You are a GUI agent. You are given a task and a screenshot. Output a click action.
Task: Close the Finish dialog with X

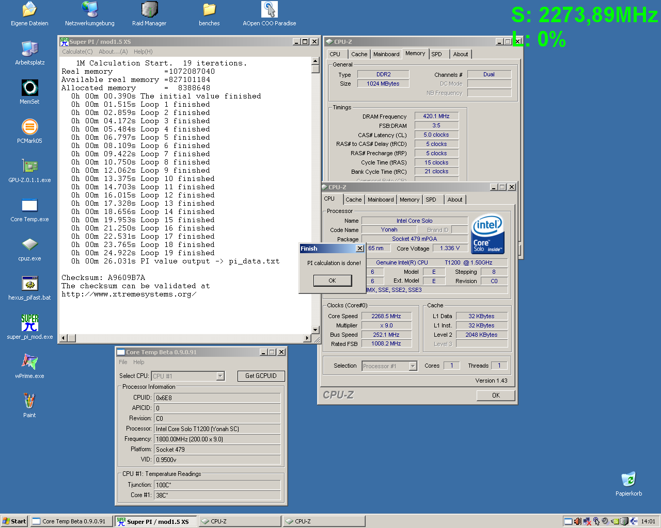click(x=359, y=249)
